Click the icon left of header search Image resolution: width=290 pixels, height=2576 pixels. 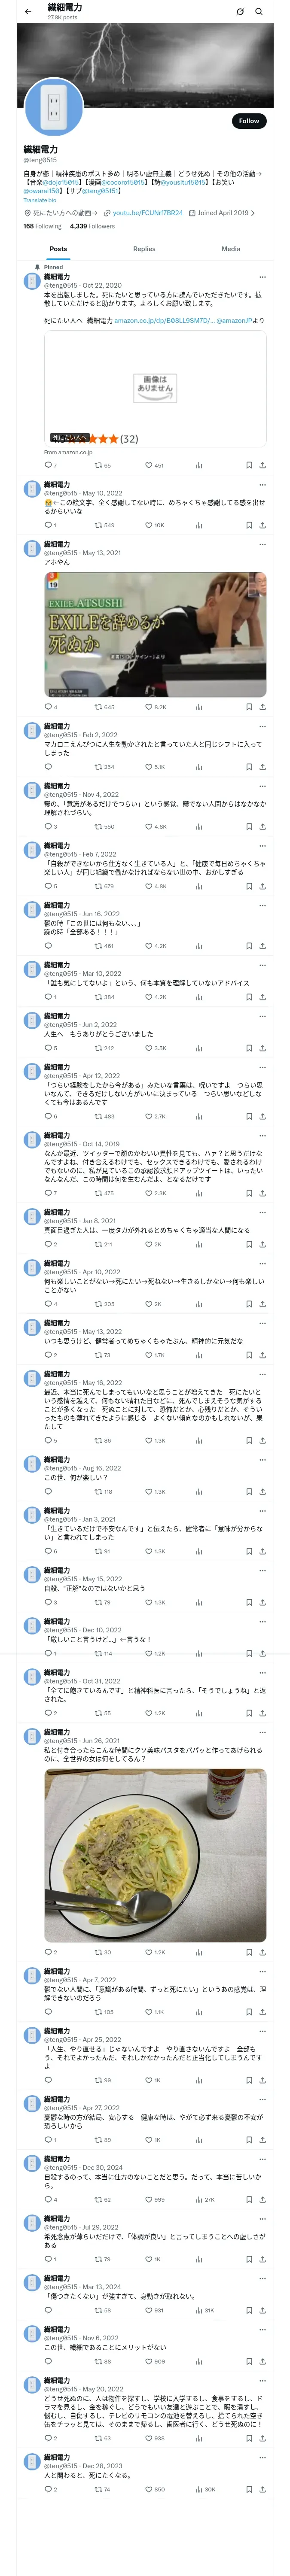click(240, 12)
